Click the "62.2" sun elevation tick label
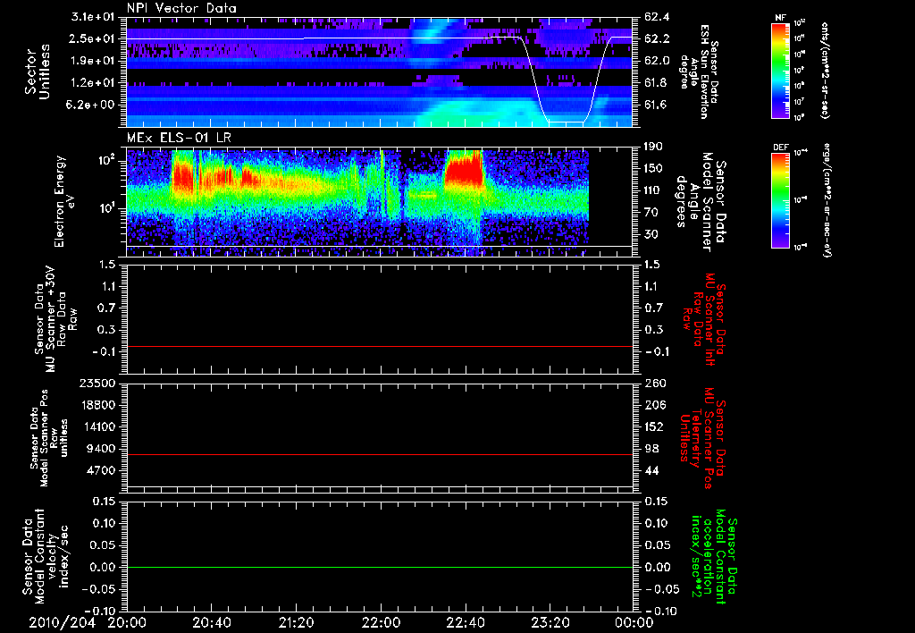Viewport: 915px width, 633px height. 657,38
